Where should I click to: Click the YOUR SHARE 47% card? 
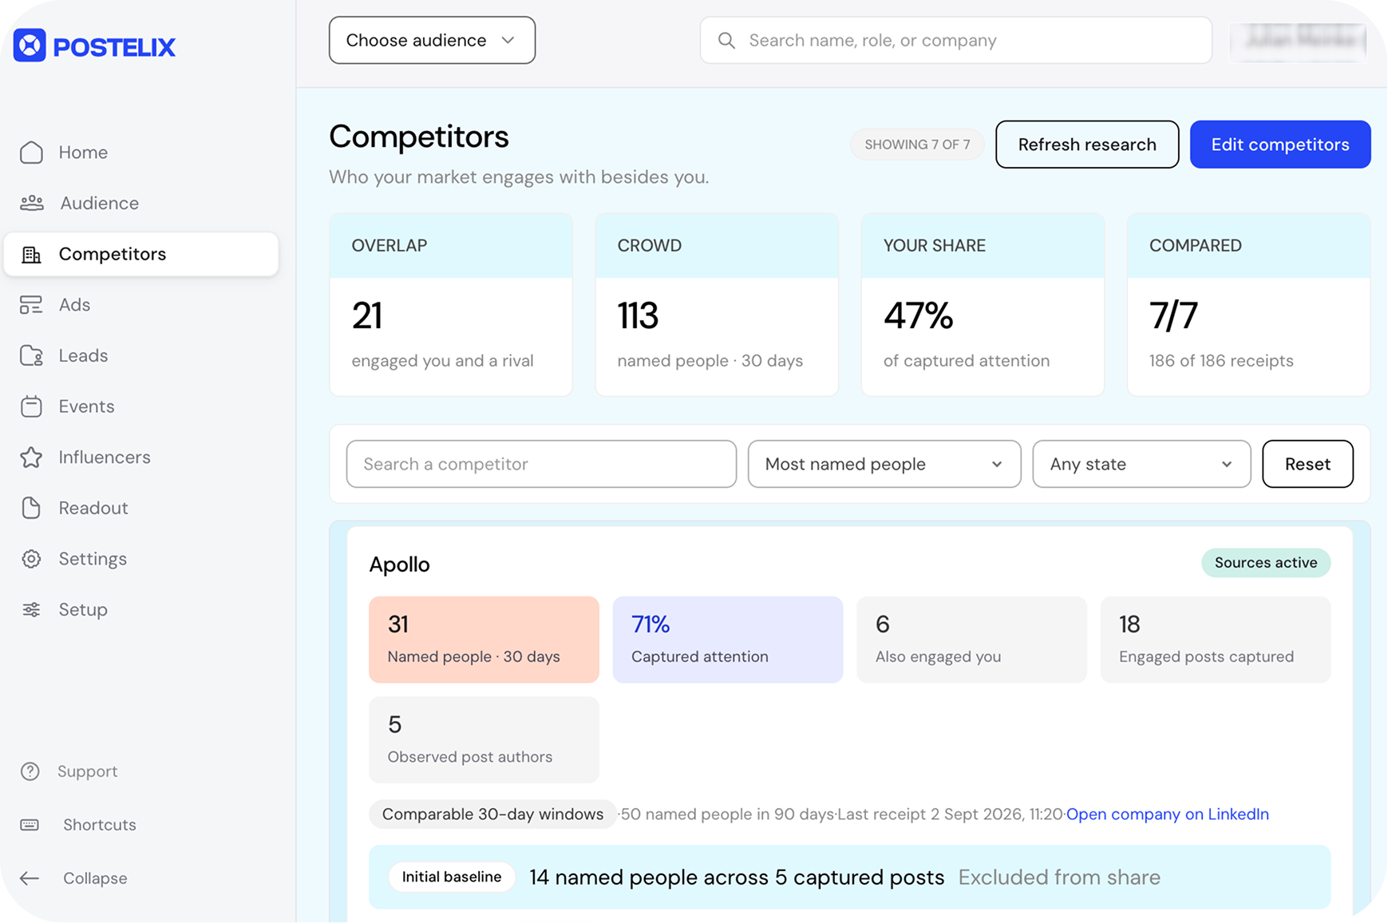coord(983,304)
